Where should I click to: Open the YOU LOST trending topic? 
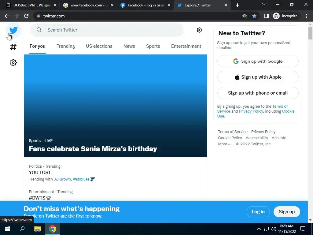(x=40, y=173)
